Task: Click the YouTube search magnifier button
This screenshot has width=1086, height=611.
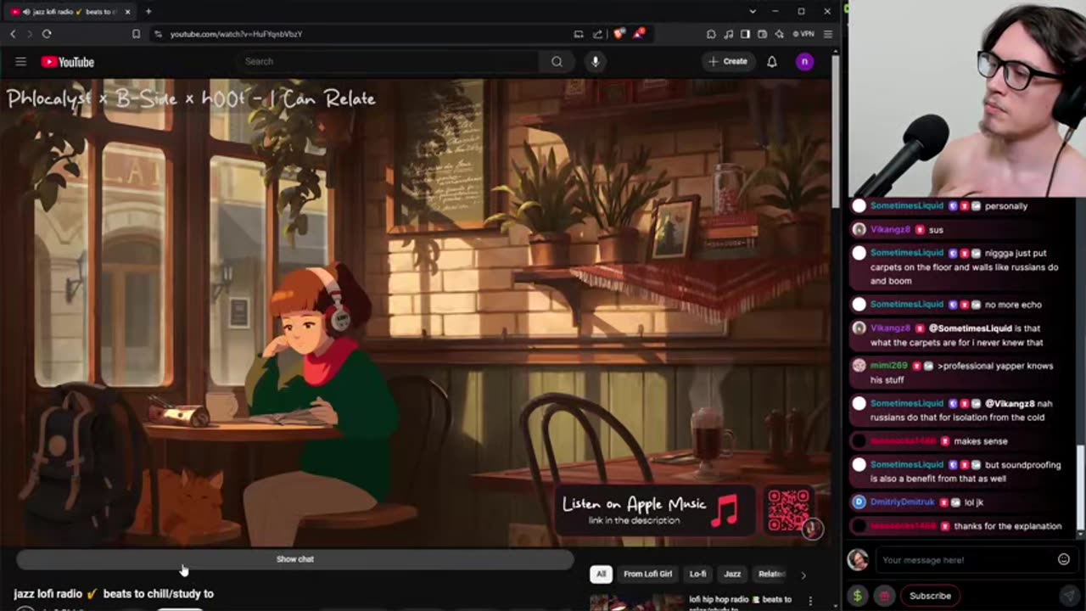Action: click(x=557, y=61)
